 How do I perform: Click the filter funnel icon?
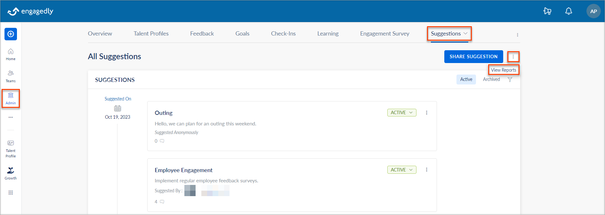tap(510, 79)
